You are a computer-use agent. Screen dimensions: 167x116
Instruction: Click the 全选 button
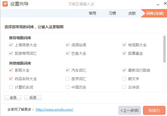click(13, 98)
